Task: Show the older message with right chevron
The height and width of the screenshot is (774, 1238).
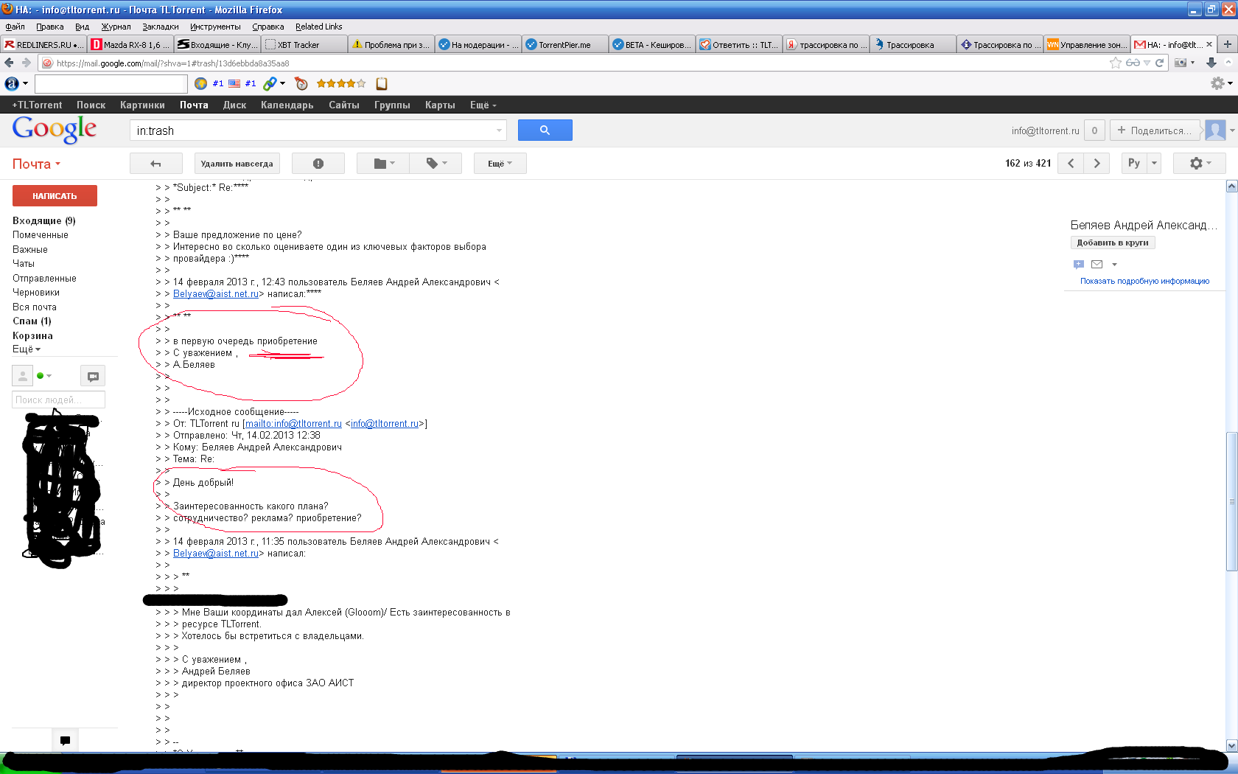Action: click(x=1097, y=164)
